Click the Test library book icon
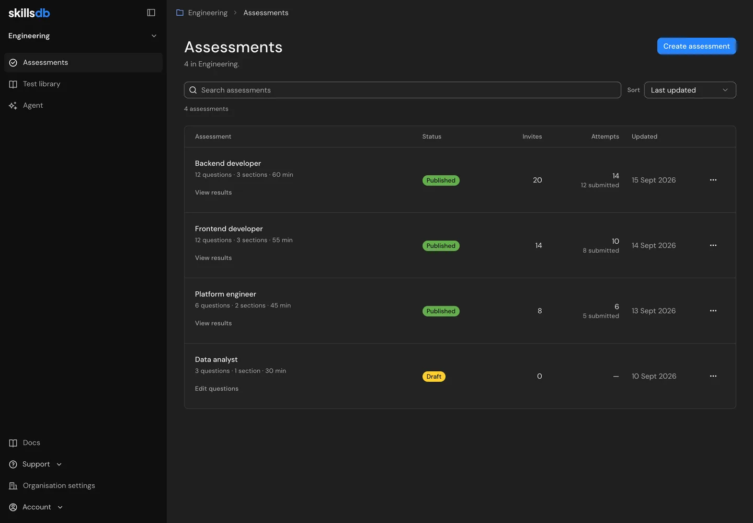 (13, 84)
